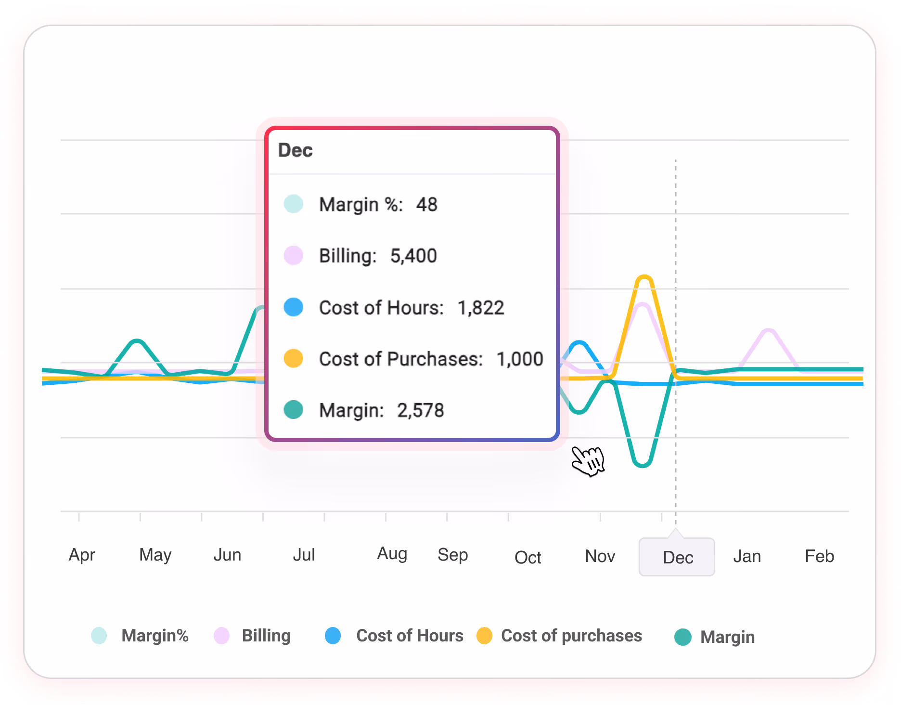Toggle the Margin% legend series
This screenshot has width=901, height=705.
[140, 636]
